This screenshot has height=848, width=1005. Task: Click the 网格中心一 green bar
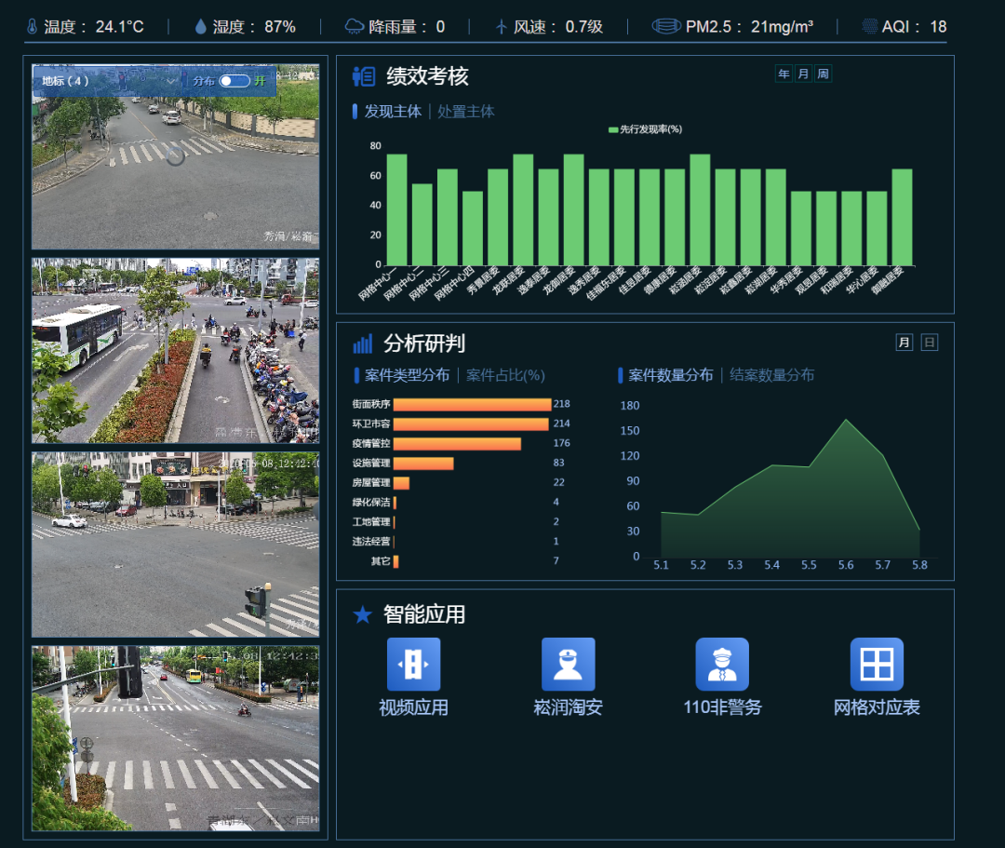(396, 209)
